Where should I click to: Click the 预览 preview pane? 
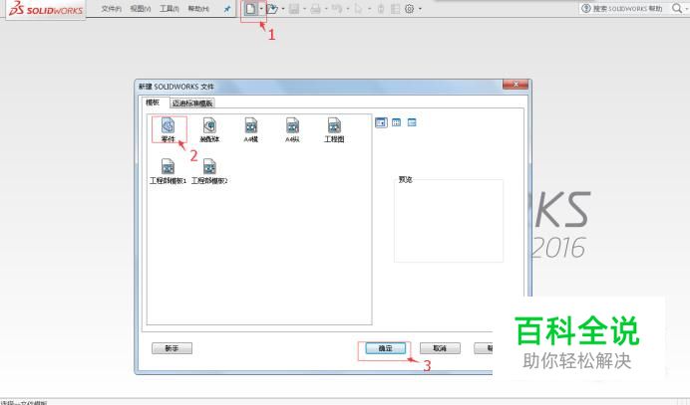coord(449,221)
